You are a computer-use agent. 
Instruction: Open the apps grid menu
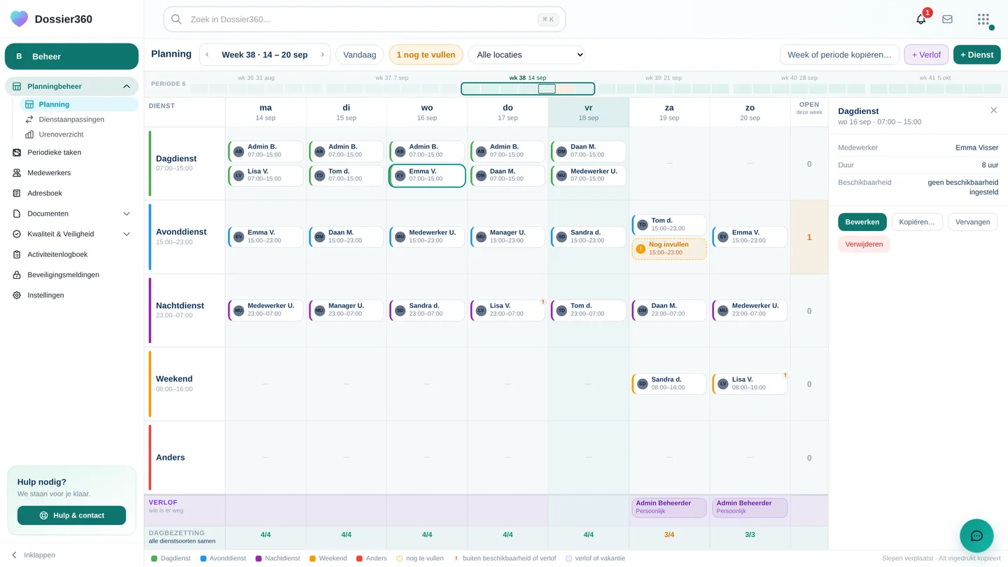(x=983, y=20)
